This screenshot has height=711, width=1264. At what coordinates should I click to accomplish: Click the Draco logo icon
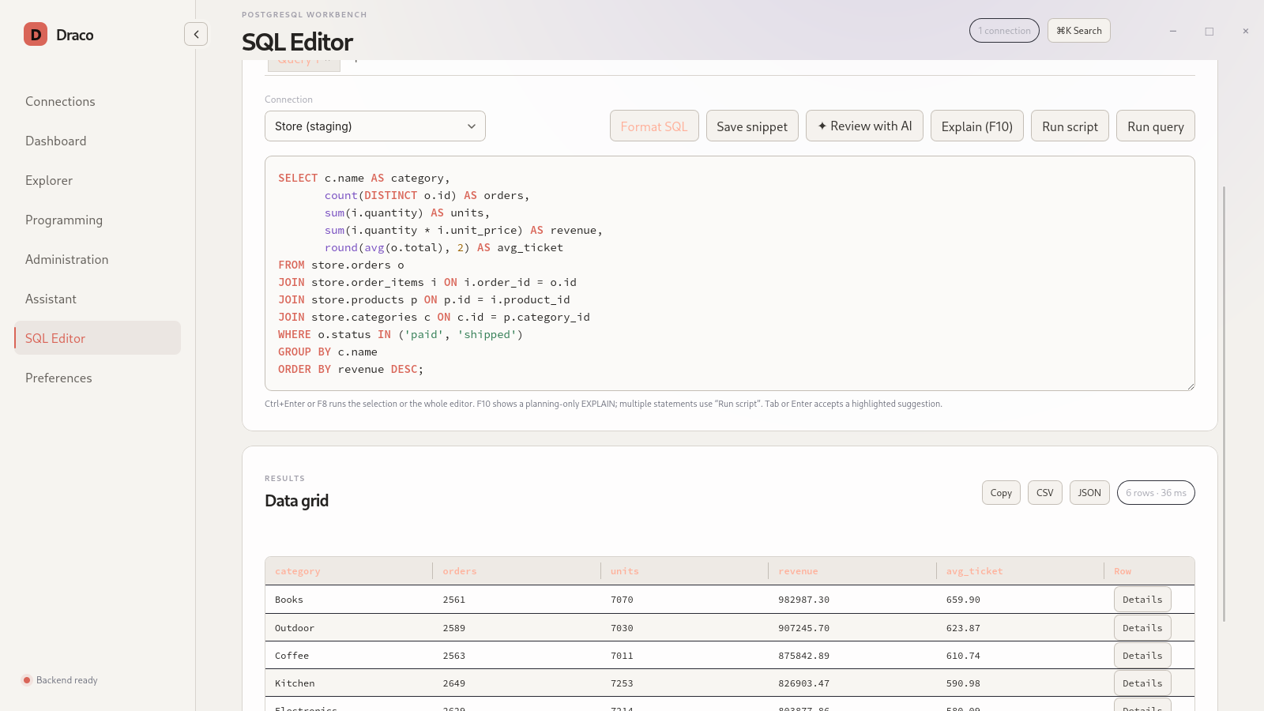click(36, 34)
